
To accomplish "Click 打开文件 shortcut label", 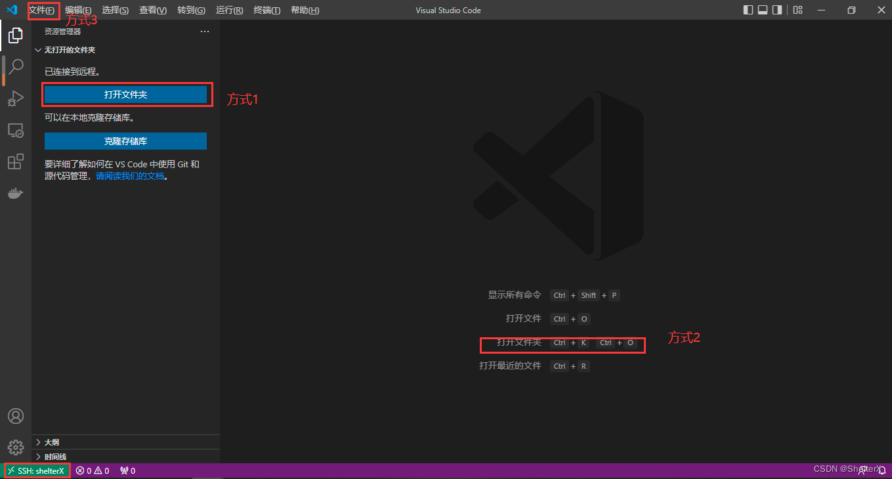I will (x=524, y=318).
